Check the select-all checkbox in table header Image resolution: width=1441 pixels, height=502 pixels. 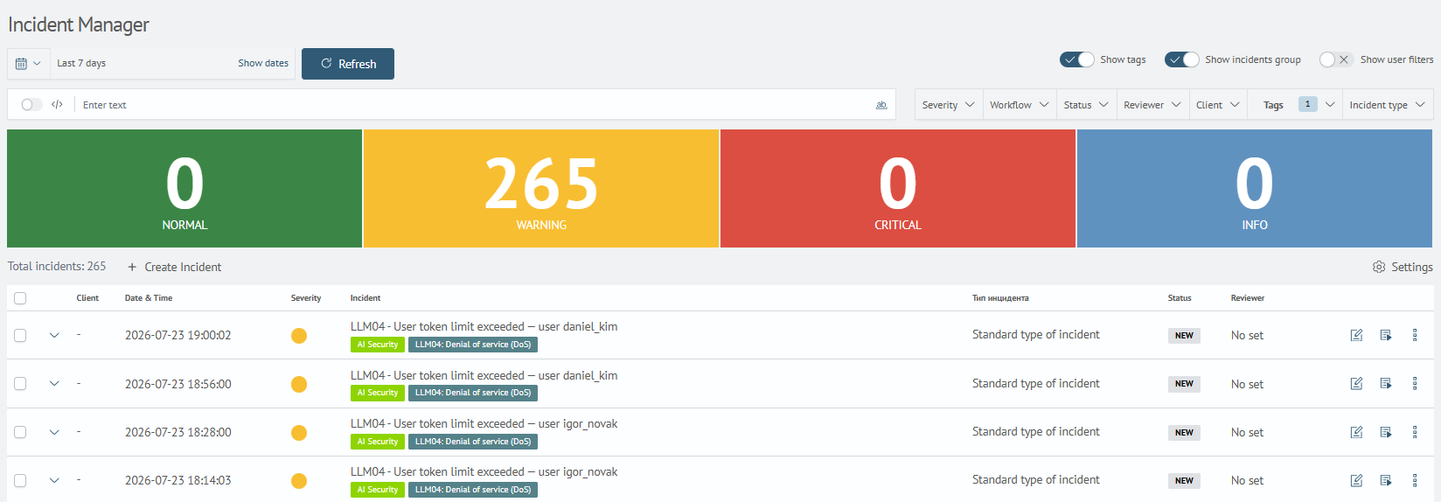click(20, 298)
